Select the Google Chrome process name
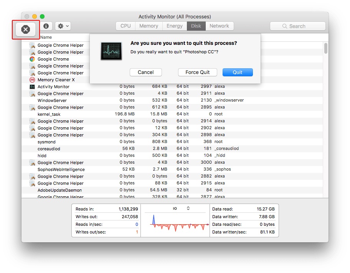Screen dimensions: 350x273 tap(53, 59)
